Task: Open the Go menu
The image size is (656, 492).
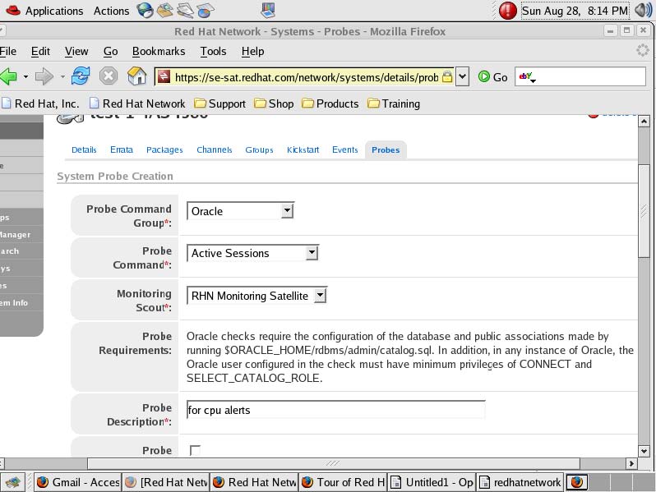Action: pyautogui.click(x=110, y=51)
